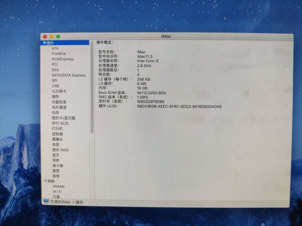The height and width of the screenshot is (226, 302).
Task: Select 控制器 in the sidebar
Action: 57,134
